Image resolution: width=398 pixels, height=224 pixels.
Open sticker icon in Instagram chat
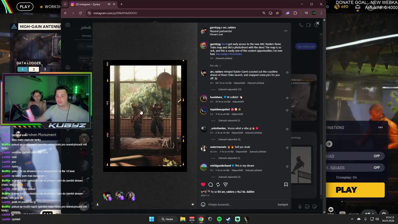315,207
